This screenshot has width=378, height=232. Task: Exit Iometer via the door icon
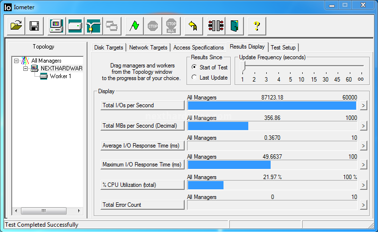pyautogui.click(x=235, y=26)
